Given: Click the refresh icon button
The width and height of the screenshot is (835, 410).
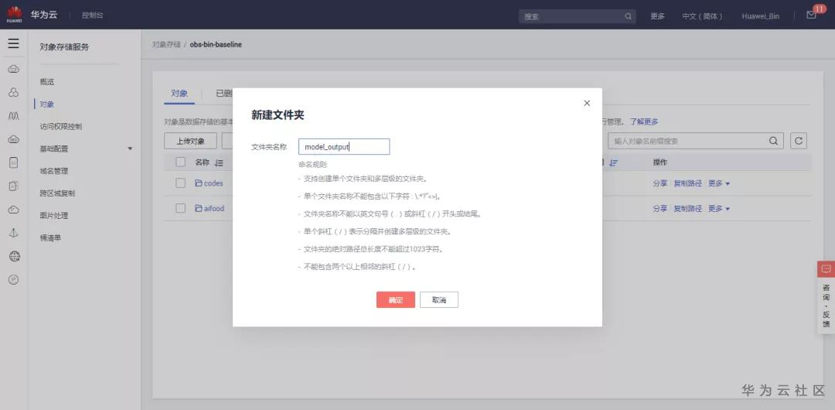Looking at the screenshot, I should point(798,141).
